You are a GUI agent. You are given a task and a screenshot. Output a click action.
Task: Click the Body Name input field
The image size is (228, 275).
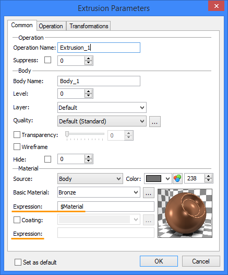tap(99, 81)
